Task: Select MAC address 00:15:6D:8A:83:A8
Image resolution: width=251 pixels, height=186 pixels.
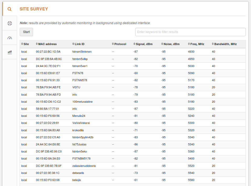Action: tap(48, 130)
